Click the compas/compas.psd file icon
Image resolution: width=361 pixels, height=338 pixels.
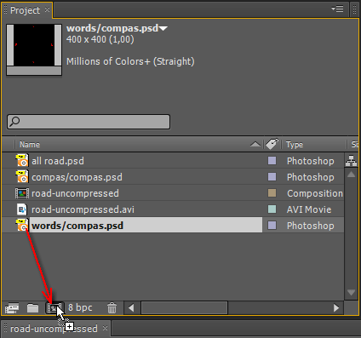(x=22, y=177)
